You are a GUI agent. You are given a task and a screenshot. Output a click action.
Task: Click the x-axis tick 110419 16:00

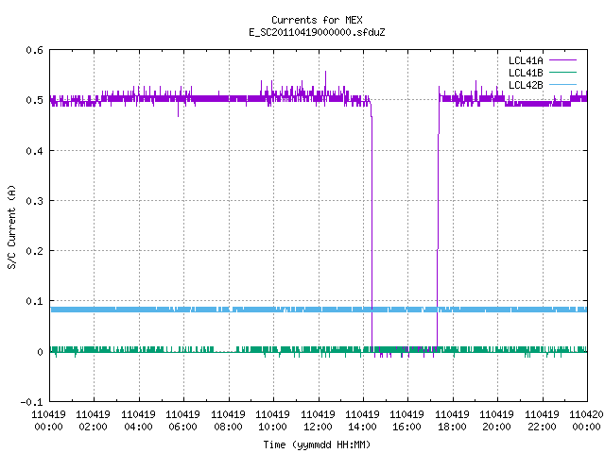(x=407, y=421)
